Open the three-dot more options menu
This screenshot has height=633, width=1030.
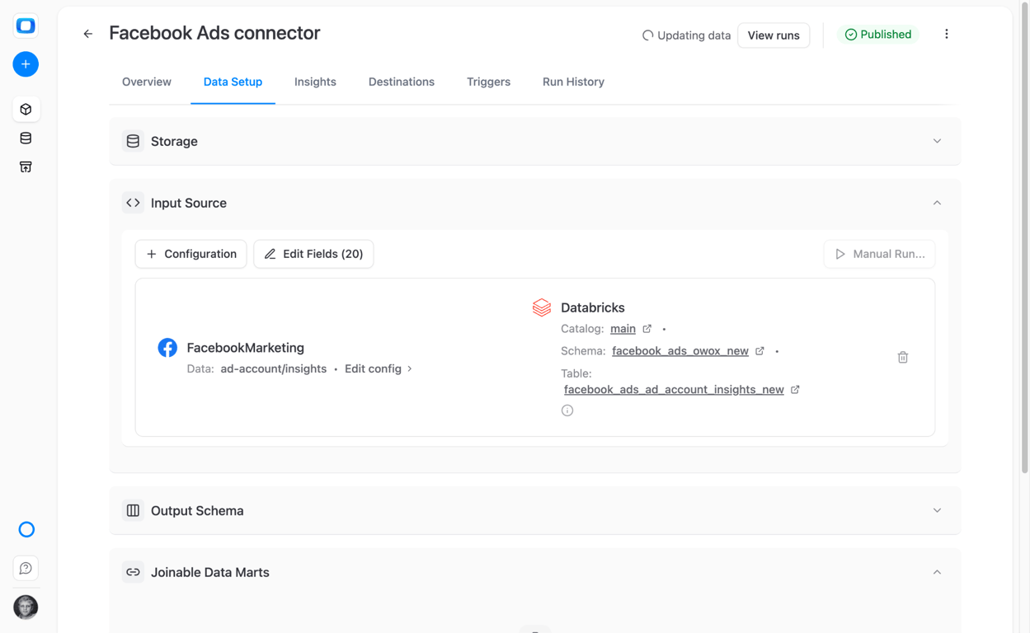click(x=946, y=34)
